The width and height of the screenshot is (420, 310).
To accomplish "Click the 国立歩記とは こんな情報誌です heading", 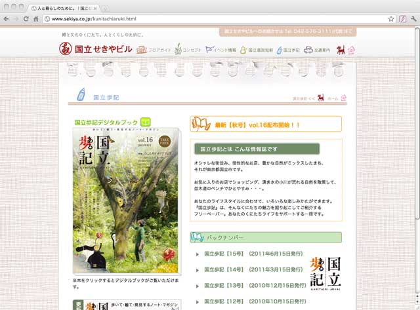I will [x=257, y=149].
